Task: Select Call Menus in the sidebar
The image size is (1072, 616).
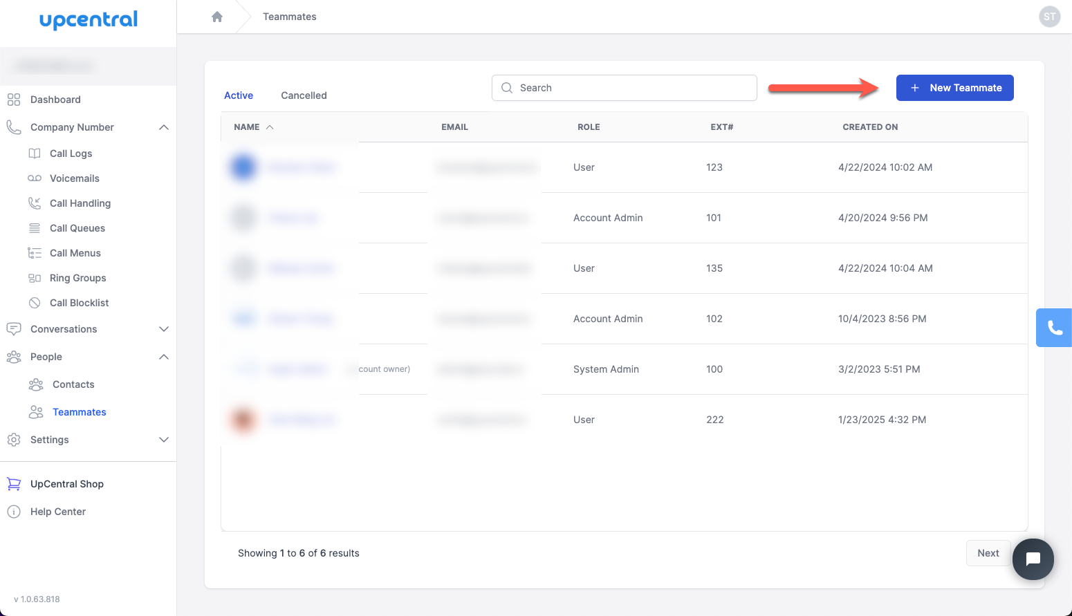Action: click(75, 252)
